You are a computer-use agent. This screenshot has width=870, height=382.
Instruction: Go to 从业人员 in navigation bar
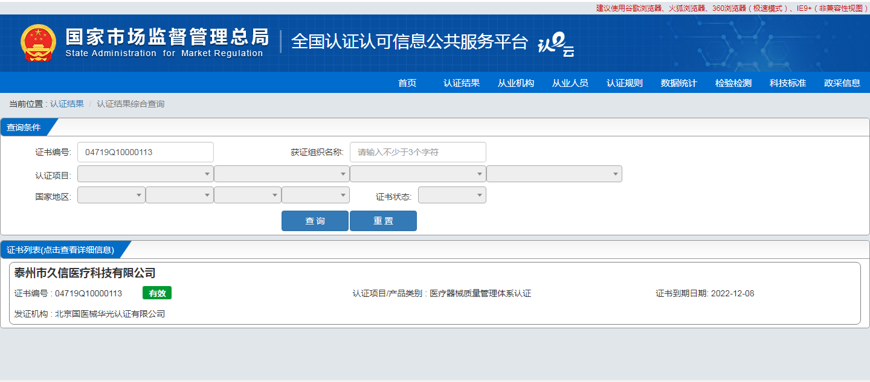[x=570, y=83]
